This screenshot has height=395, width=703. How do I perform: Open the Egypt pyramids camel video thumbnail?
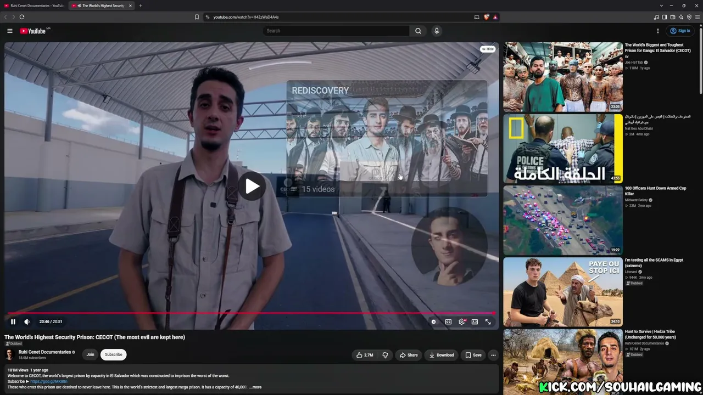click(563, 292)
